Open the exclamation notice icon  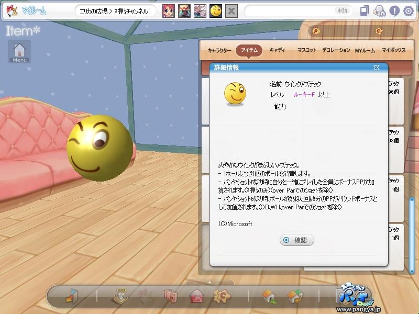(x=394, y=11)
